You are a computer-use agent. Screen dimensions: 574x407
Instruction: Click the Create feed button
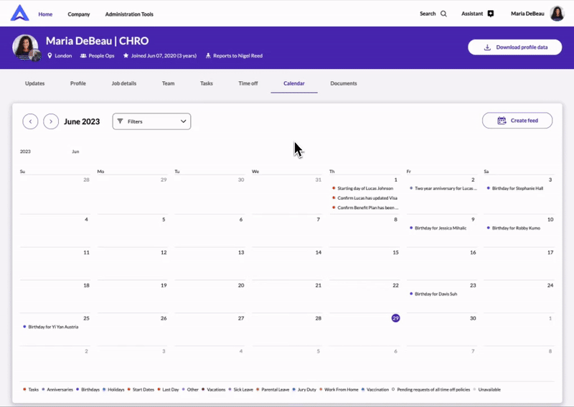[517, 121]
